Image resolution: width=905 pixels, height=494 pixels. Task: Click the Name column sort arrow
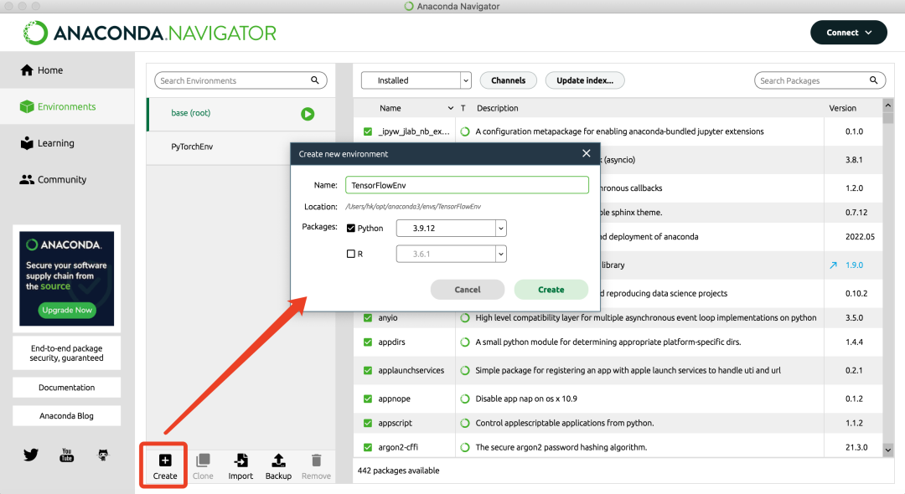click(x=451, y=108)
